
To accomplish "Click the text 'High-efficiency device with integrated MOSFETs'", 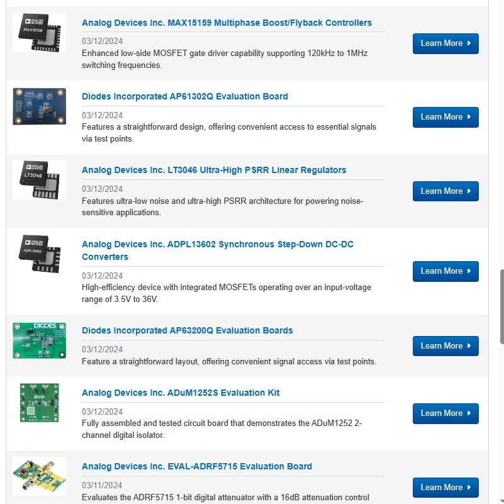I will pos(169,288).
